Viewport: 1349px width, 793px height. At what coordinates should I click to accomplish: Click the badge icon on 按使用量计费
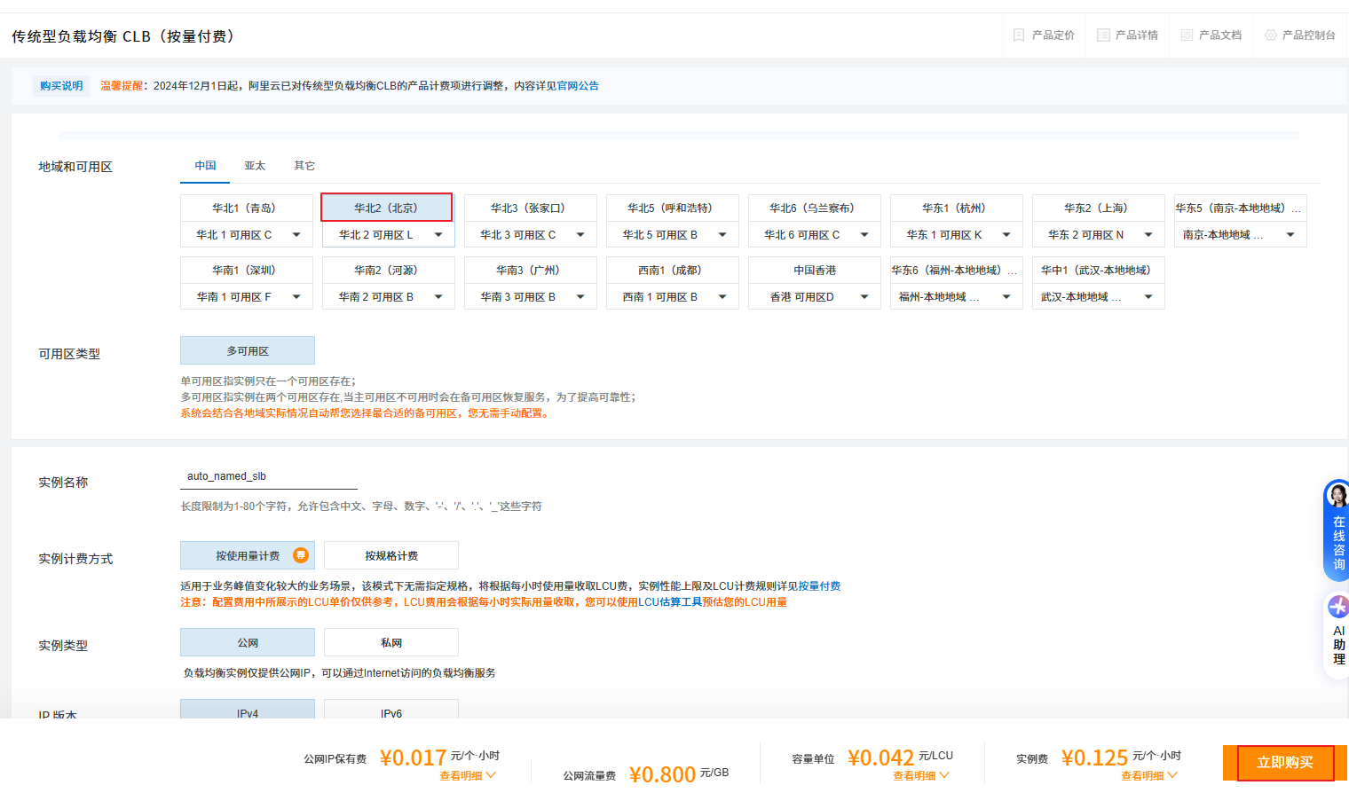[x=301, y=555]
